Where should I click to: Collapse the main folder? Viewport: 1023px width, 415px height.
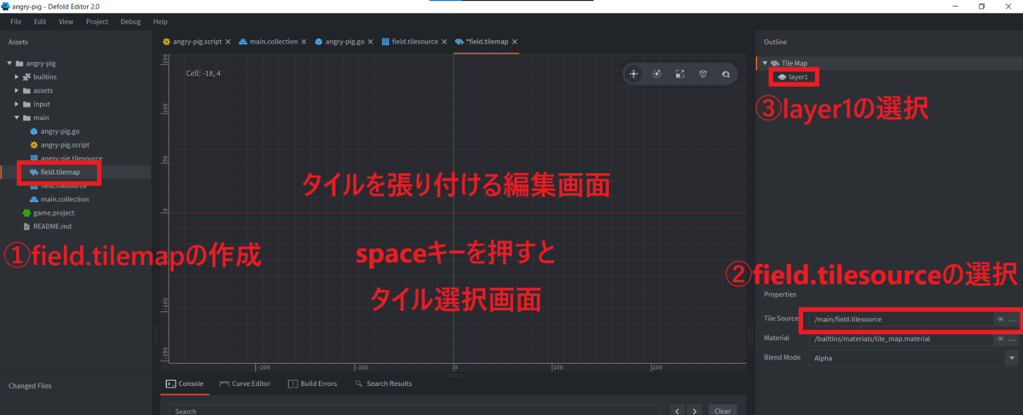tap(16, 118)
